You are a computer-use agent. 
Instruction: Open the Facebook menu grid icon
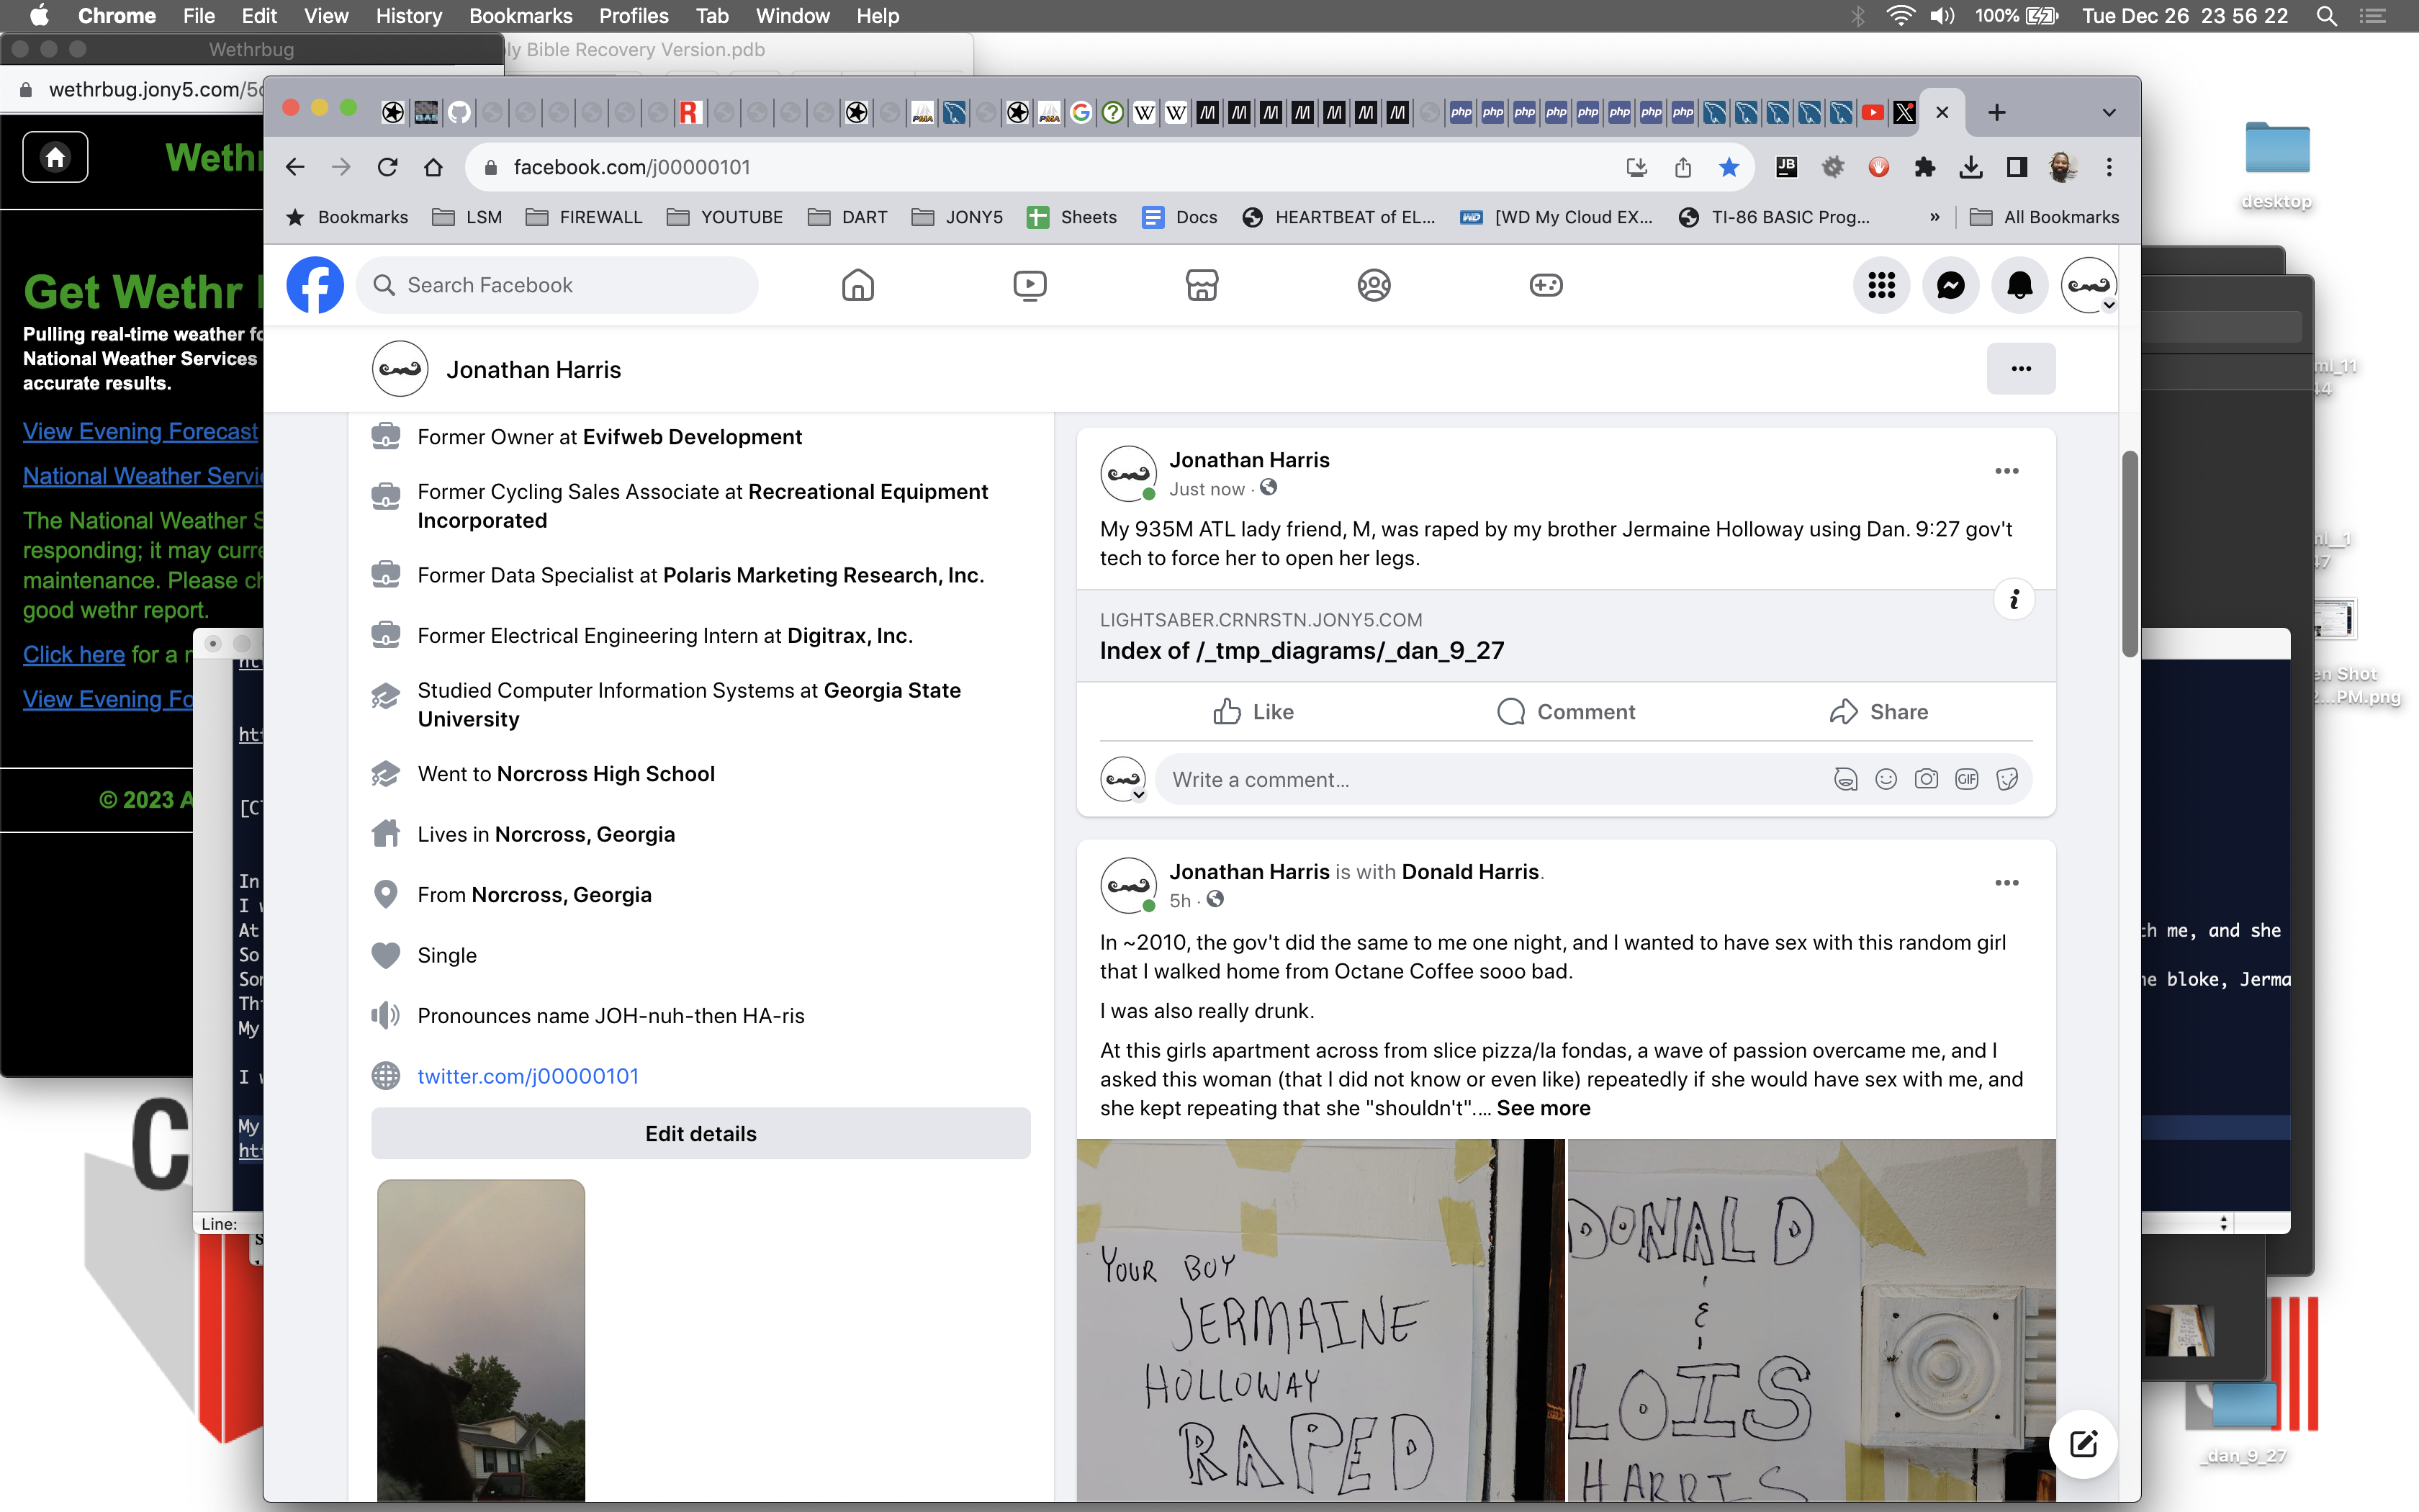coord(1881,286)
